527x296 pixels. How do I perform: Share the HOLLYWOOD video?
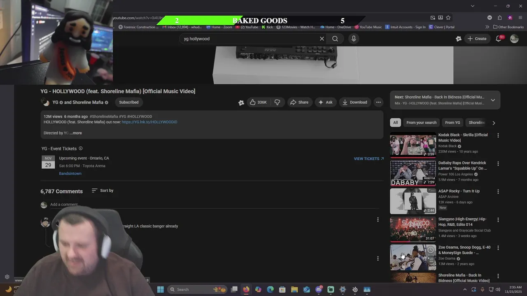coord(299,102)
